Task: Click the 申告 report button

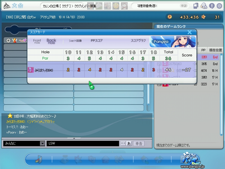Action: [139, 143]
